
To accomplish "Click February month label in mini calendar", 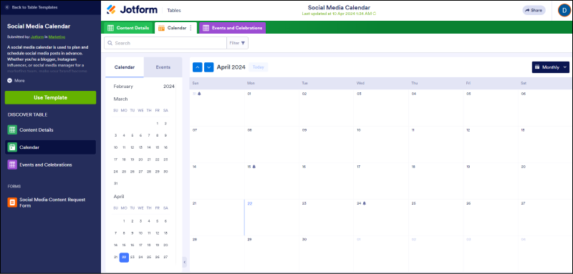I will (123, 87).
